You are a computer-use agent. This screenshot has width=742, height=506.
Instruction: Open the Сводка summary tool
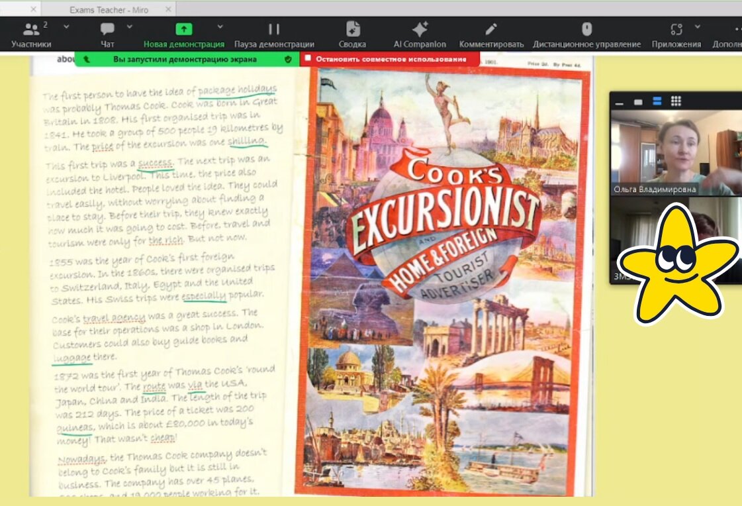coord(352,35)
